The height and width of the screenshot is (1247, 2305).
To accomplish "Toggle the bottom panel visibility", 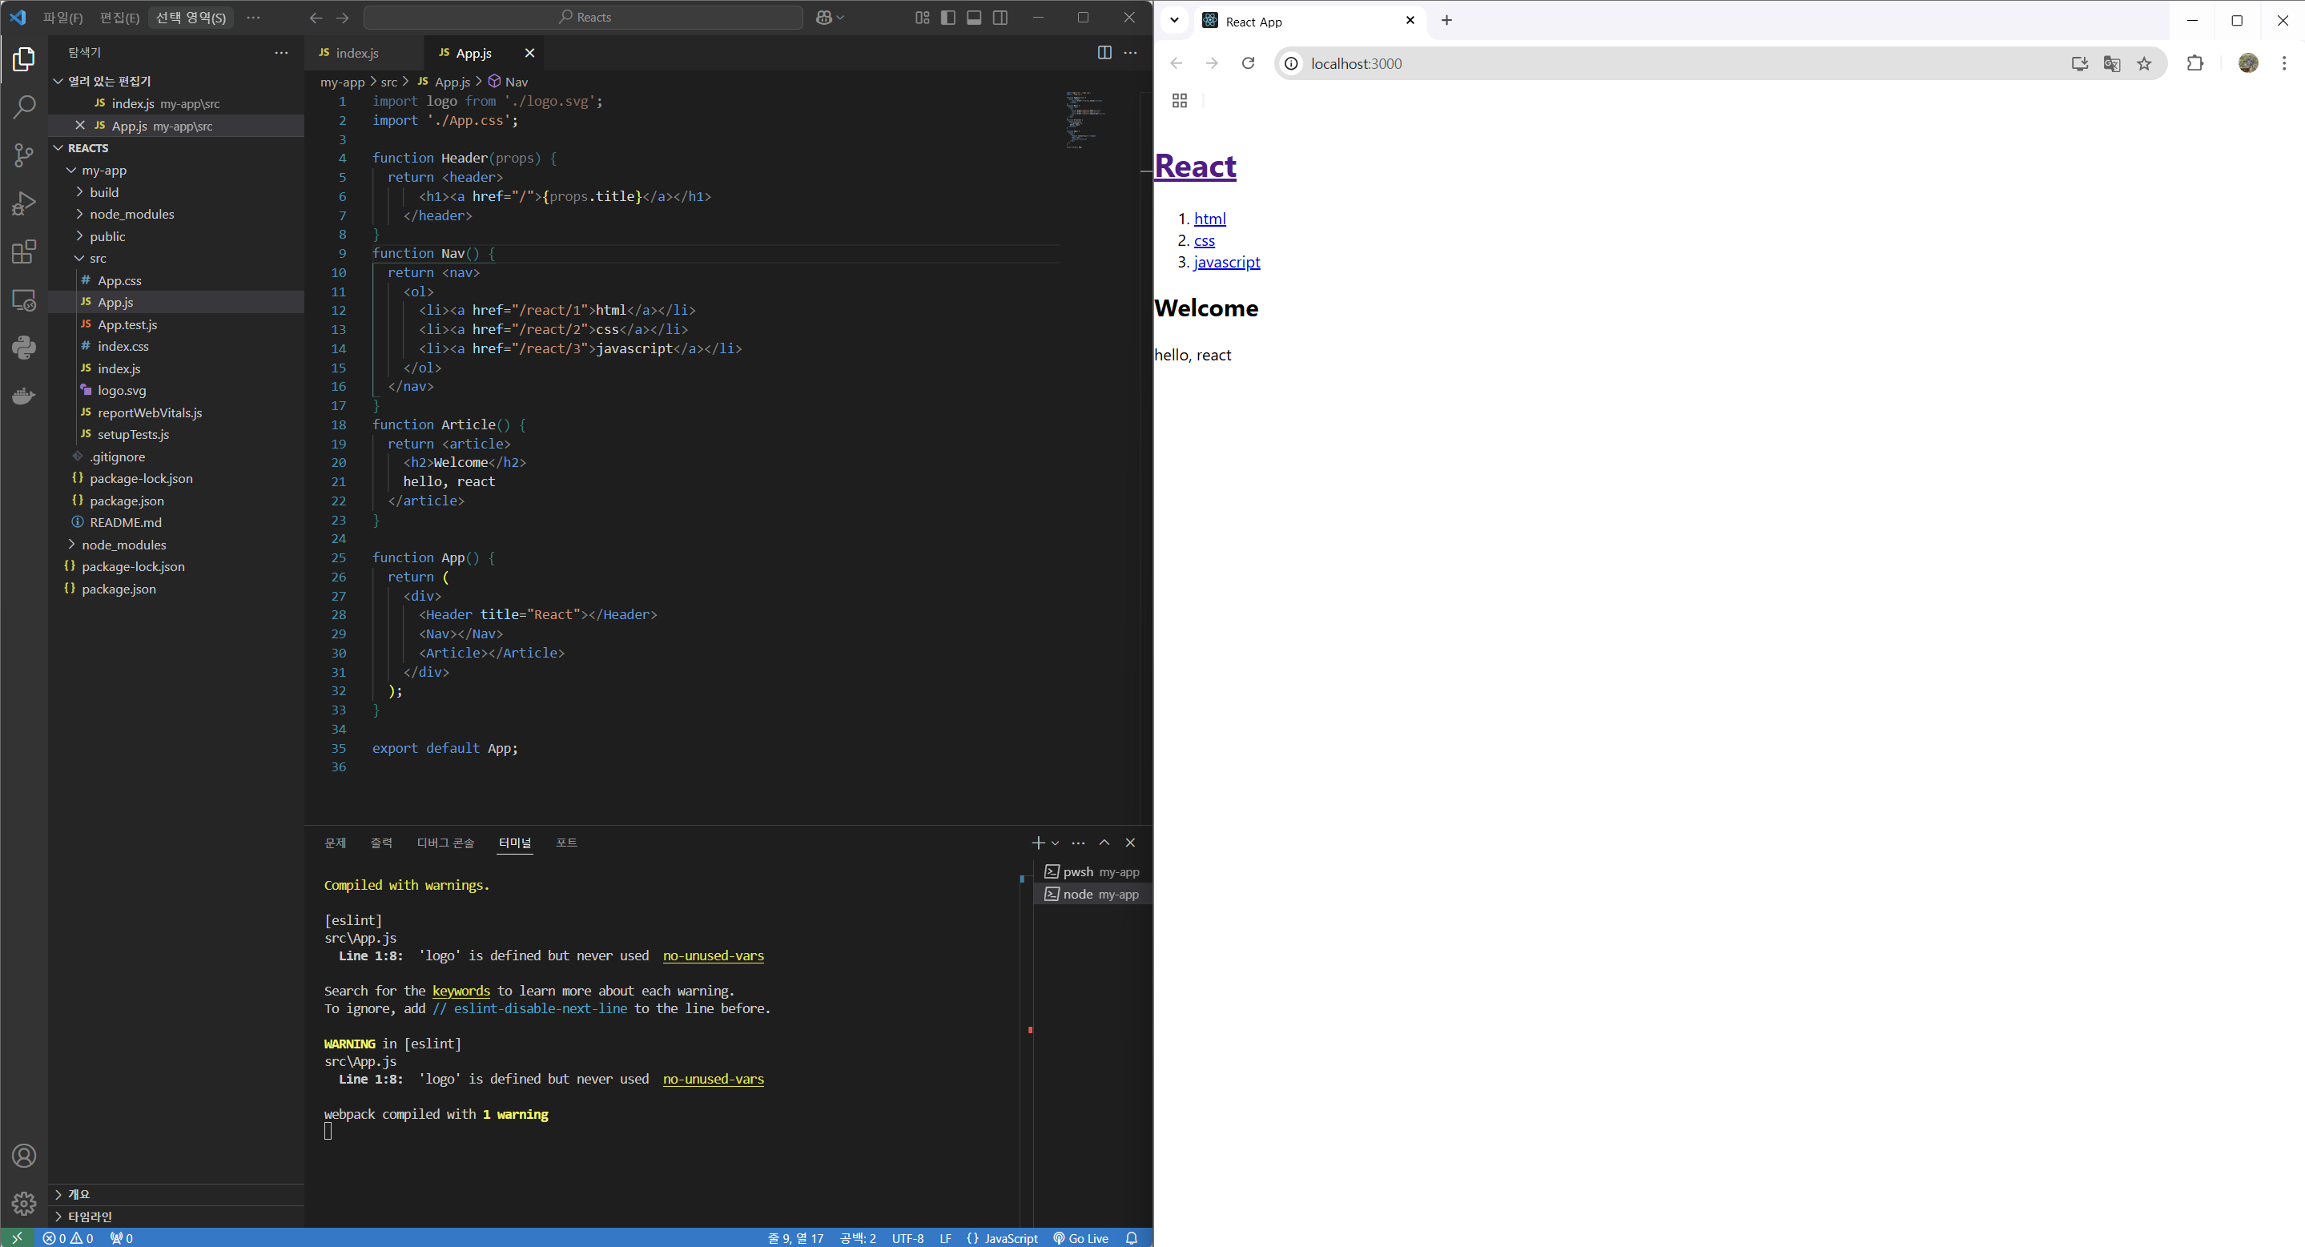I will coord(974,17).
